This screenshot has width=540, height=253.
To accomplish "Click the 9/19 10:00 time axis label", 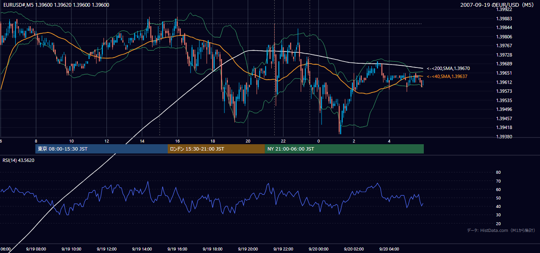I will pos(71,249).
